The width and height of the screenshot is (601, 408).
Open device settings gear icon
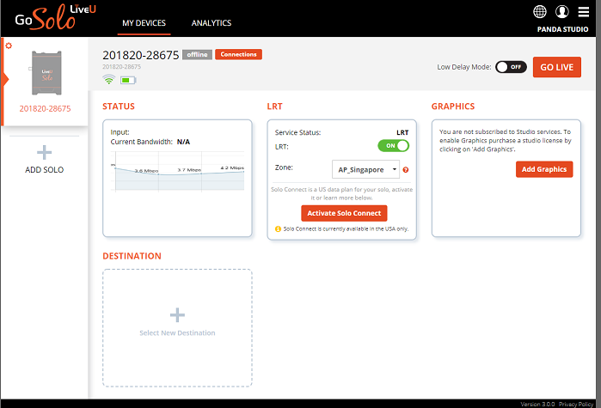coord(9,46)
